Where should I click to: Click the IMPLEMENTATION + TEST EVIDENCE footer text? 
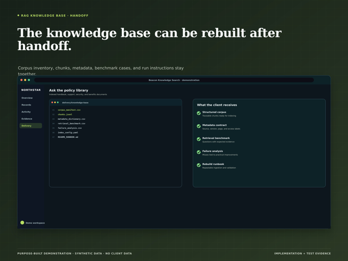[x=302, y=253]
